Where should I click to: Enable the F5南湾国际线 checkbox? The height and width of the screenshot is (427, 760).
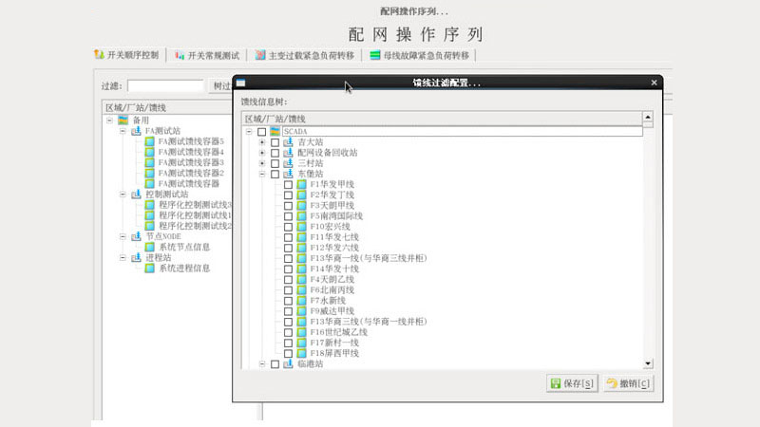click(289, 215)
